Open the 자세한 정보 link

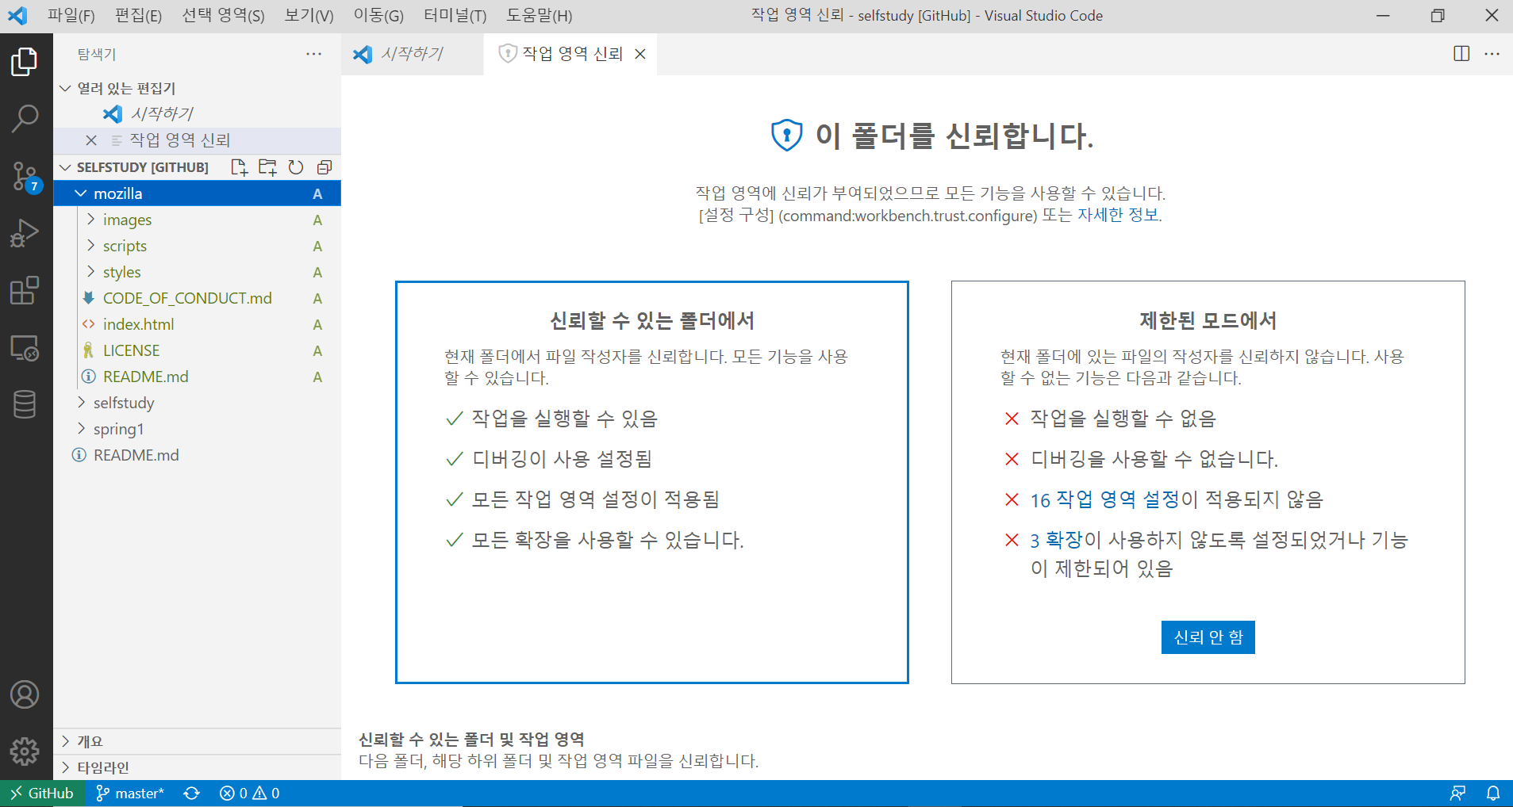click(x=1119, y=215)
